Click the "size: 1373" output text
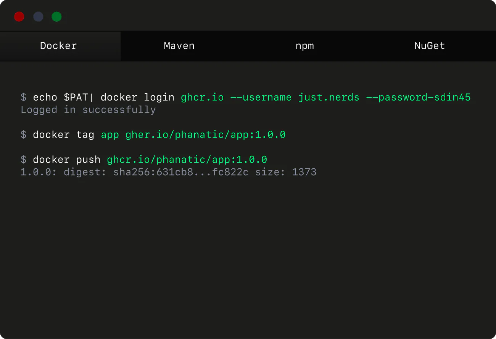This screenshot has height=339, width=496. tap(286, 172)
